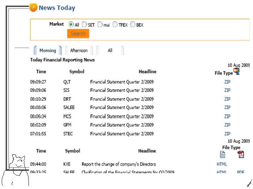Click the time 07:01:55

(x=38, y=134)
